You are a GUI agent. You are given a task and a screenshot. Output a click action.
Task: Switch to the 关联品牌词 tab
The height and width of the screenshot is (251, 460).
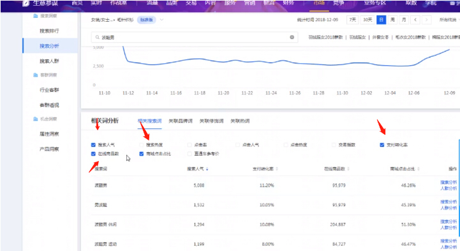pos(181,121)
